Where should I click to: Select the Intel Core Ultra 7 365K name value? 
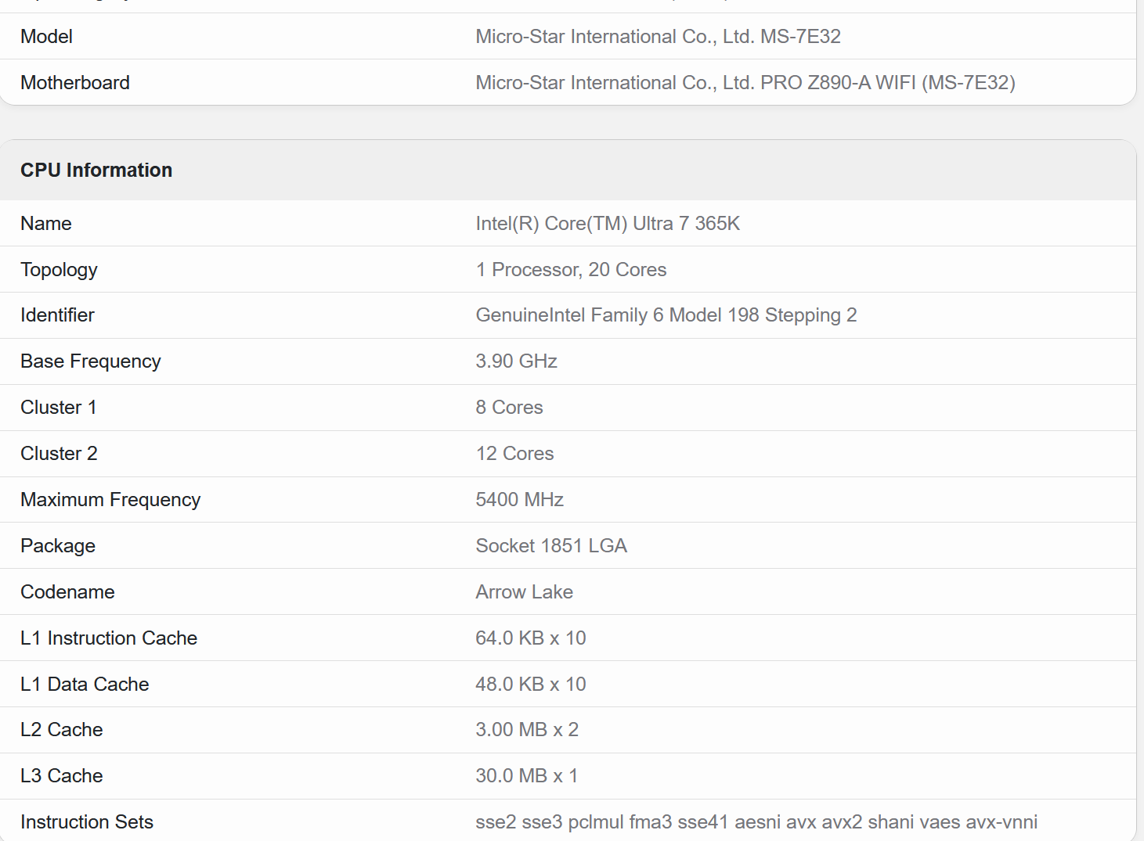[x=608, y=224]
